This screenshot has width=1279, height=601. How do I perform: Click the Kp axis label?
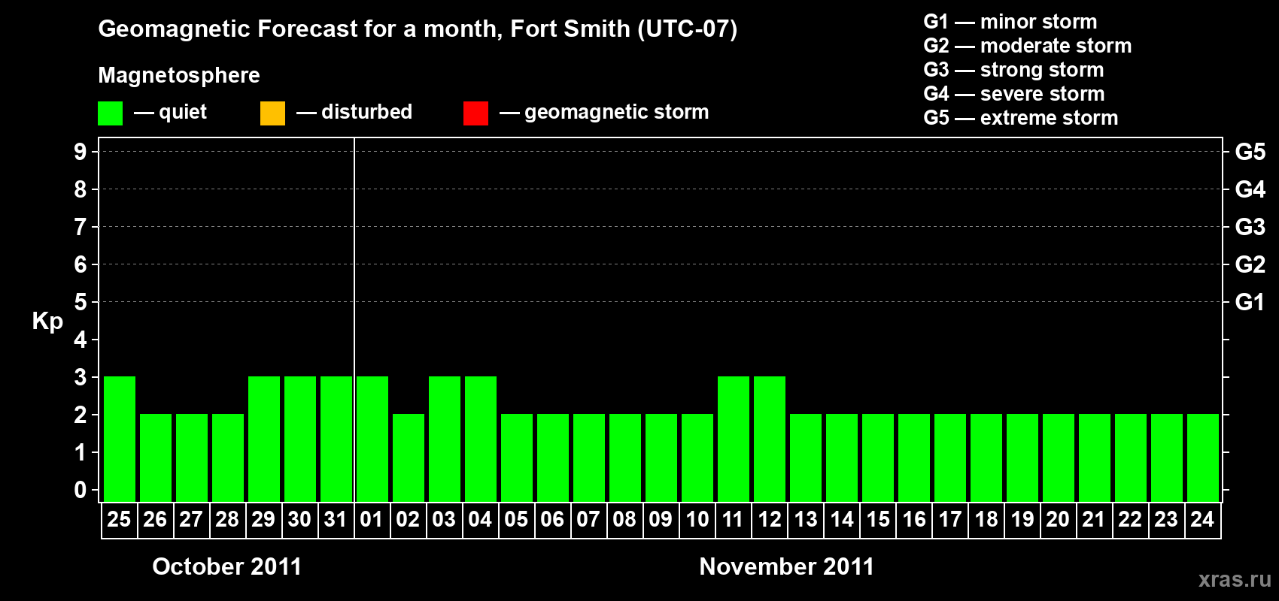click(47, 322)
